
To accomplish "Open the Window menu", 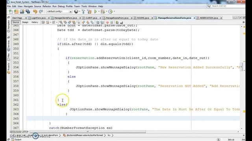I will coord(93,6).
